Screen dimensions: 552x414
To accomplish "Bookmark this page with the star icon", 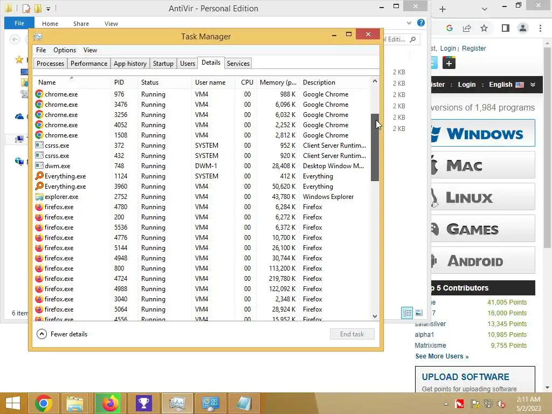I will pos(484,28).
